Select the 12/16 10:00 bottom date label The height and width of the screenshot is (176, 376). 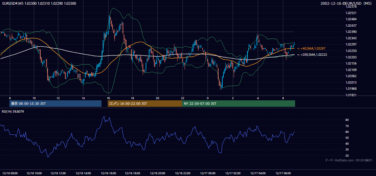pos(34,173)
